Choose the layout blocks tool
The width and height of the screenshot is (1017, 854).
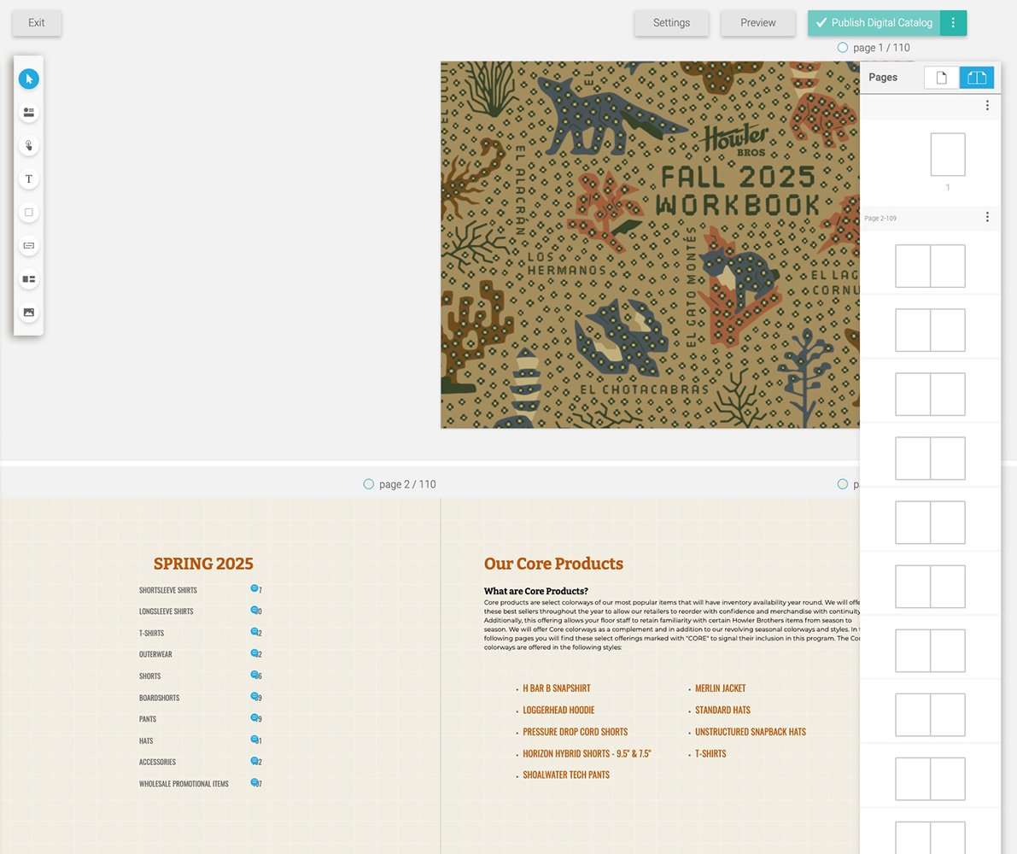tap(28, 278)
